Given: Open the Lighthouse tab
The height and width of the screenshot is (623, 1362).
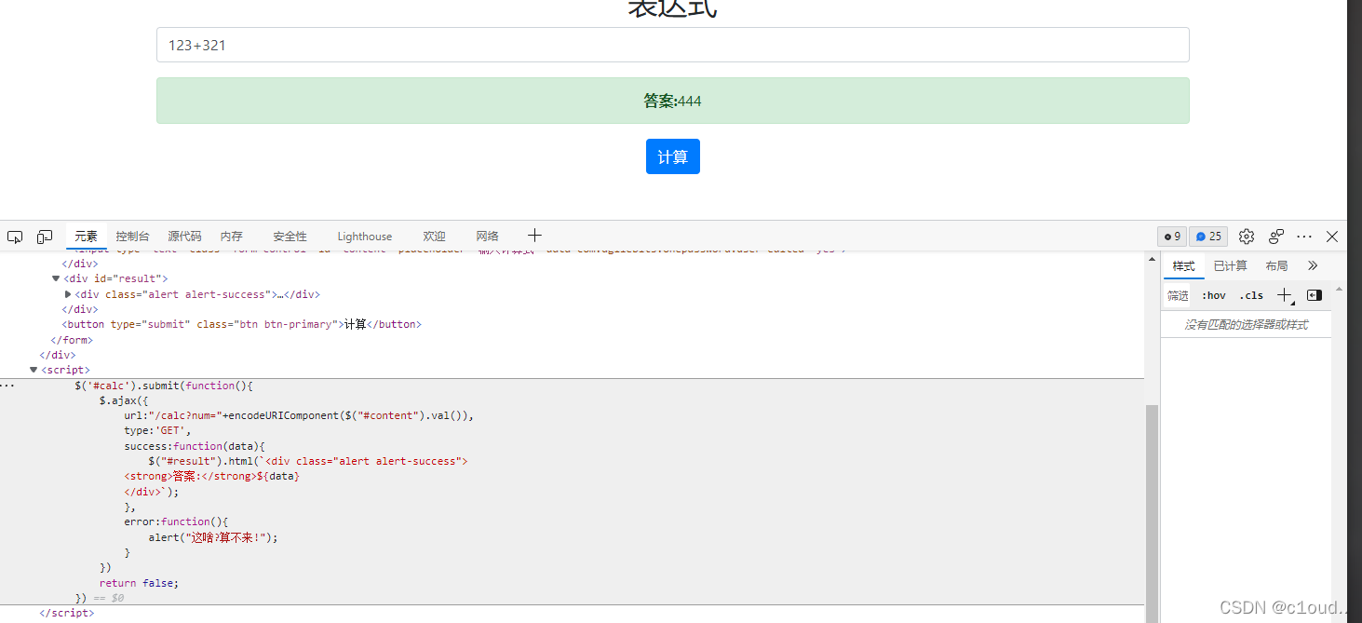Looking at the screenshot, I should (x=365, y=237).
